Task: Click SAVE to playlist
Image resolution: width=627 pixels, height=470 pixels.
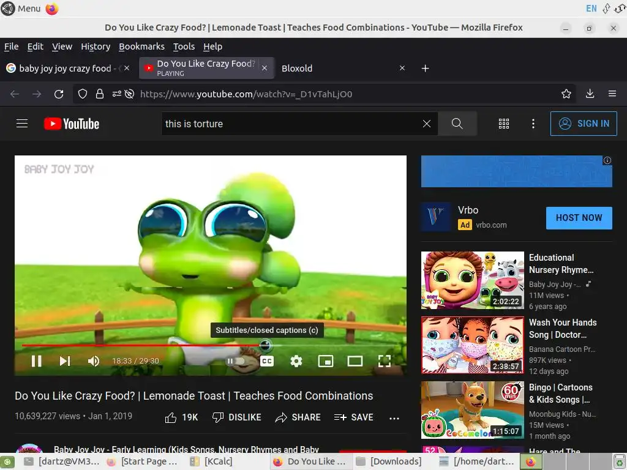Action: point(353,417)
